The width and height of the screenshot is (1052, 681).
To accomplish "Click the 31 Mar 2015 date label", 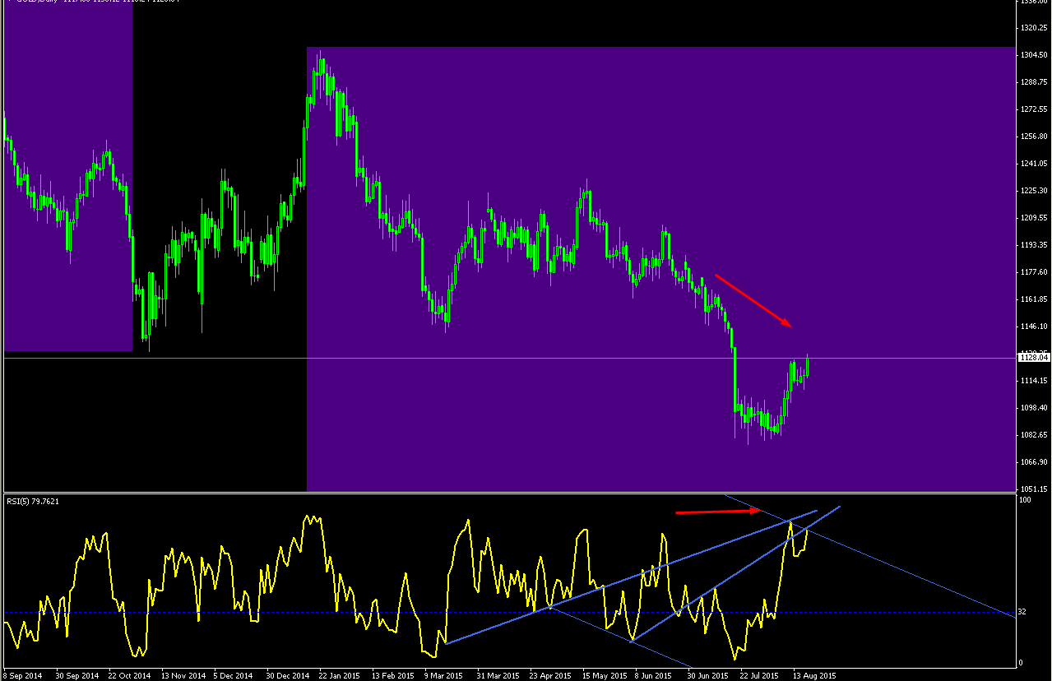I will click(498, 675).
